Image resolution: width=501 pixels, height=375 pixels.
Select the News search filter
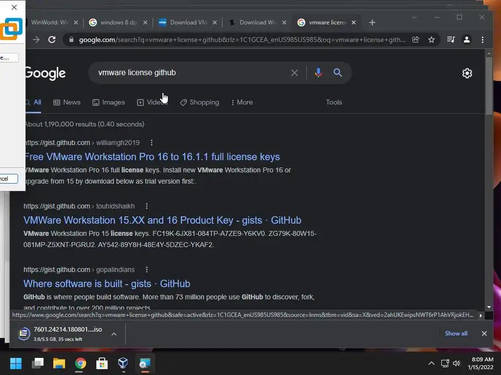(x=67, y=103)
